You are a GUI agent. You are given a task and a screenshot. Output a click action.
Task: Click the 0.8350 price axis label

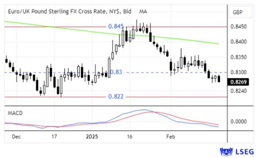pos(238,57)
